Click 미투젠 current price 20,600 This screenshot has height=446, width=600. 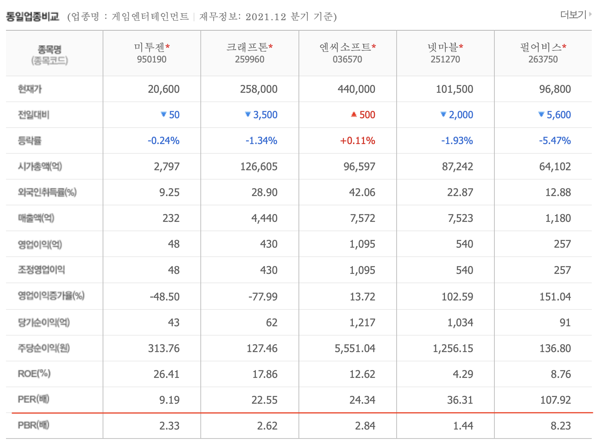pos(164,89)
